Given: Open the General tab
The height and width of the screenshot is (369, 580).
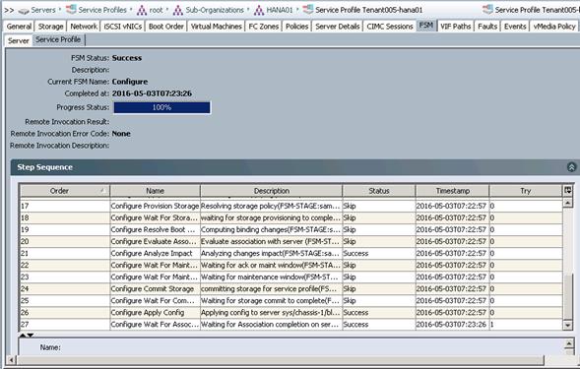Looking at the screenshot, I should click(x=19, y=27).
